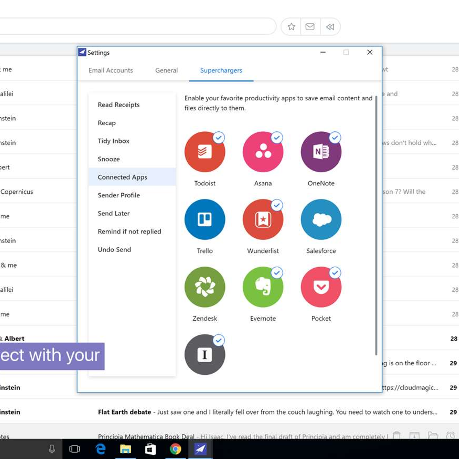Select the Pocket app icon
The image size is (459, 459).
click(x=321, y=287)
